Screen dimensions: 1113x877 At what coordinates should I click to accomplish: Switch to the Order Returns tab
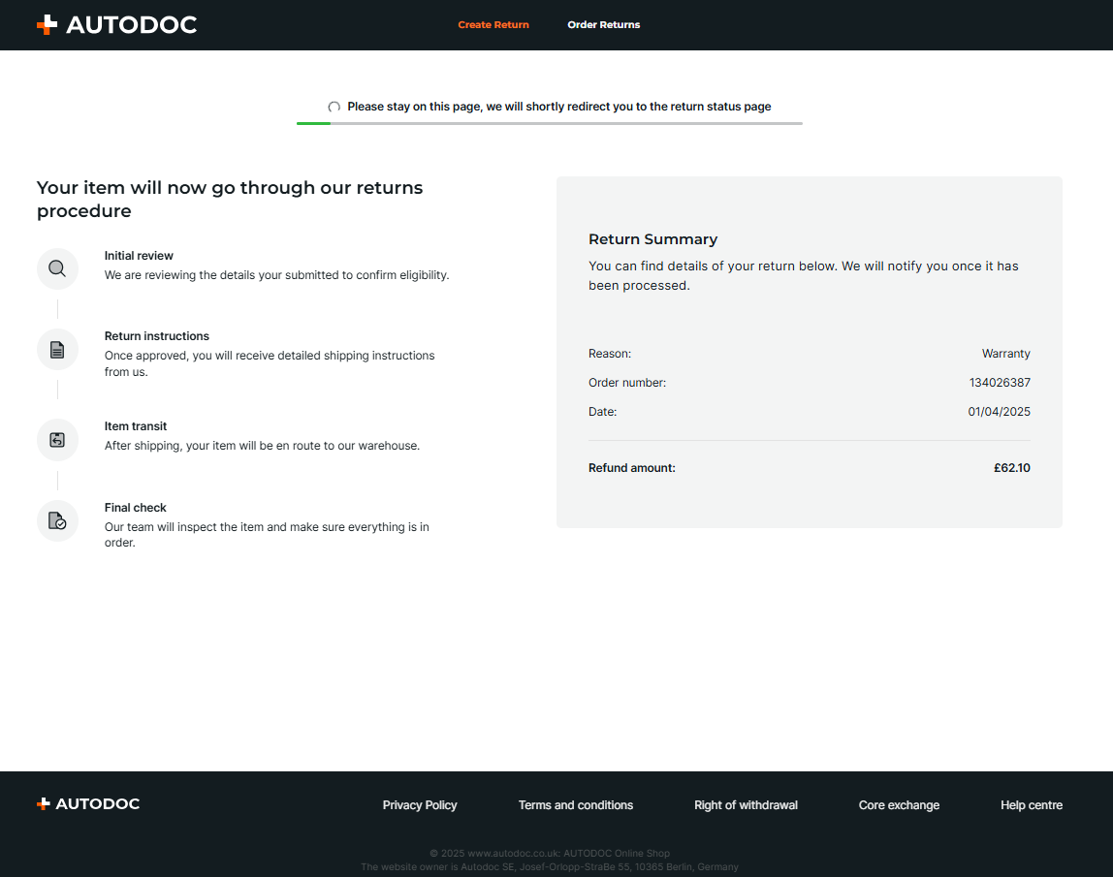(x=604, y=25)
